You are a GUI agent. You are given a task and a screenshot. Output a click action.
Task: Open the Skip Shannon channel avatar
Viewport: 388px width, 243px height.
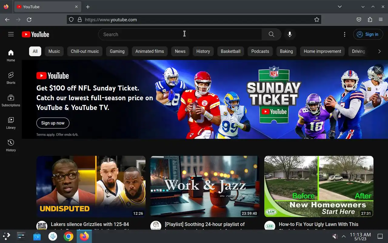click(x=42, y=226)
